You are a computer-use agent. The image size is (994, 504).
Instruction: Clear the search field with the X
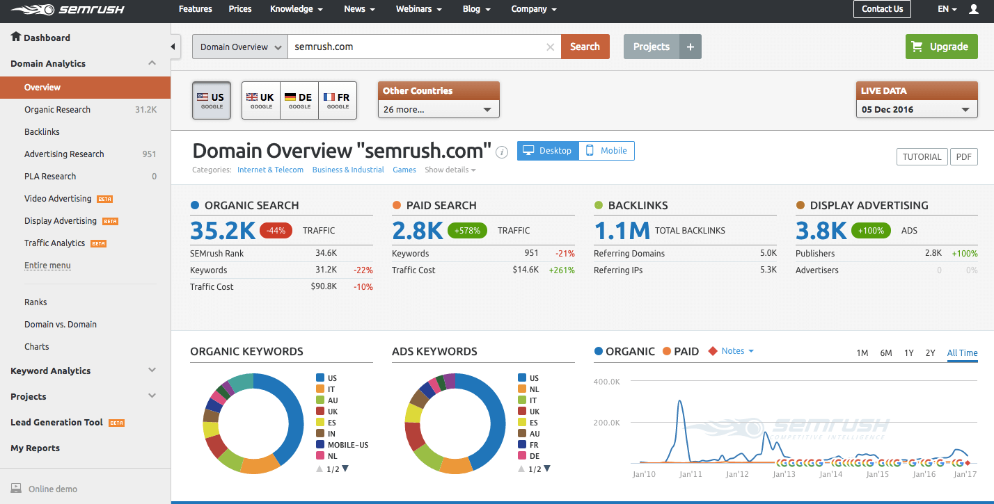click(550, 47)
